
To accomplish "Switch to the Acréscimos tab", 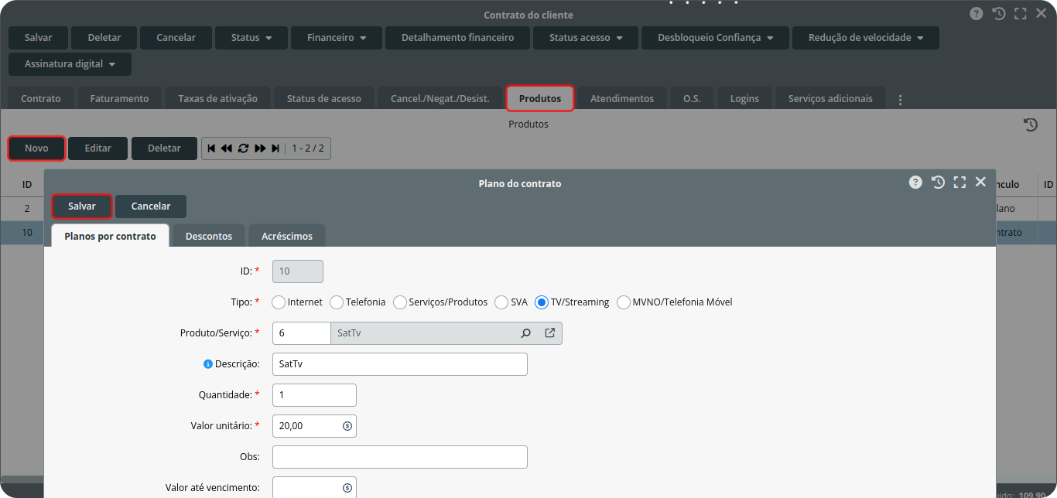I will tap(287, 236).
